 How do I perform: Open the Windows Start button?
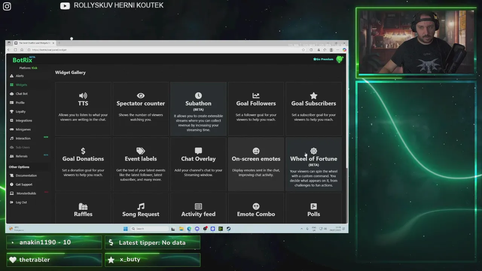click(125, 228)
